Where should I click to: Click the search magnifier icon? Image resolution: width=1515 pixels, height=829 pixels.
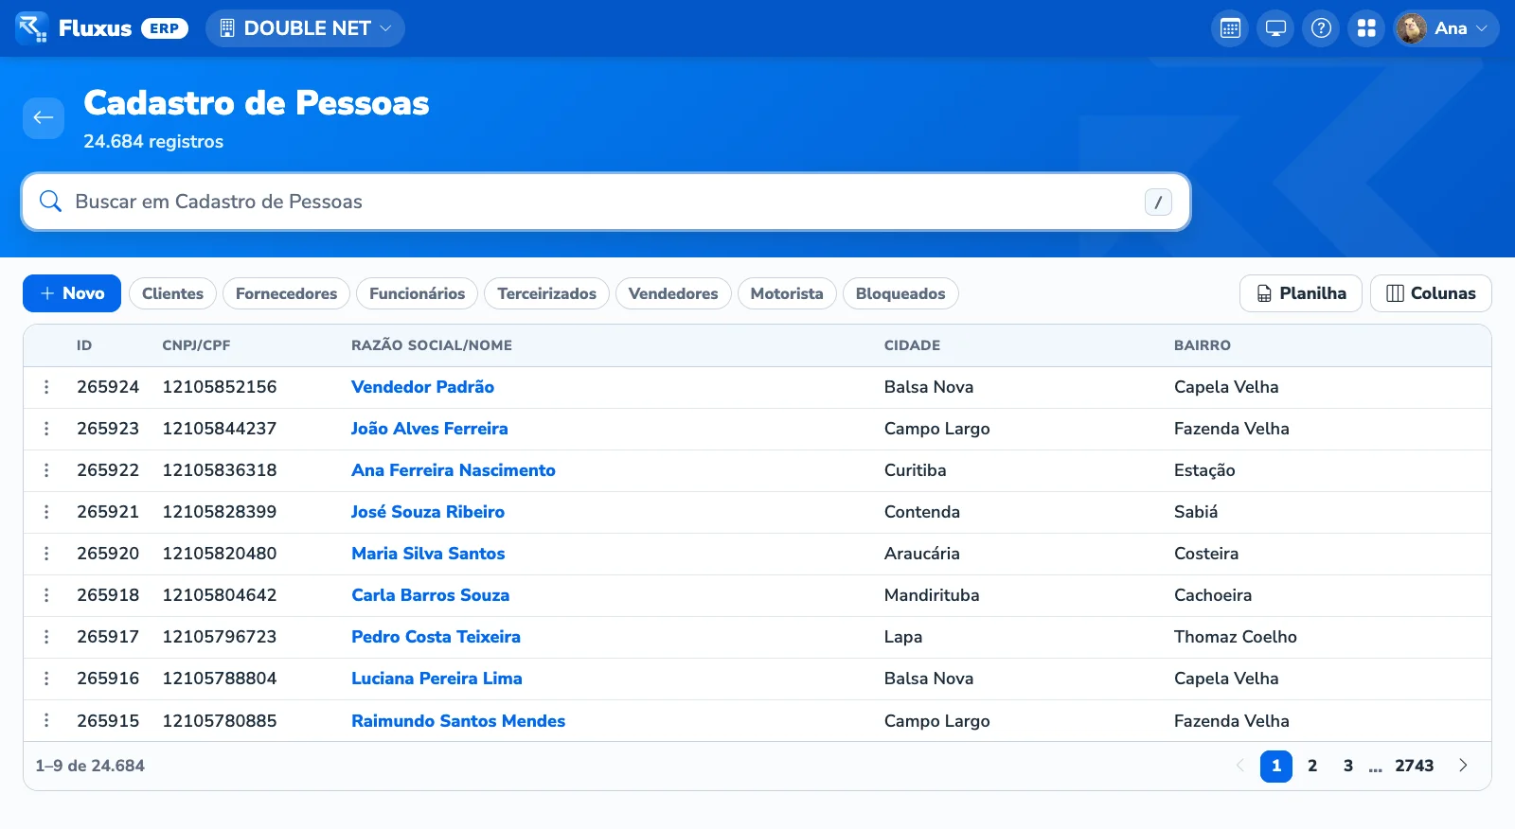click(50, 202)
